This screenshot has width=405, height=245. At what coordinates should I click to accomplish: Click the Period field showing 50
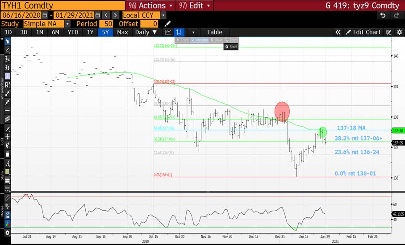coord(106,24)
